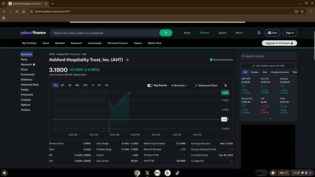The height and width of the screenshot is (177, 315).
Task: Open tab search chevron in tab strip
Action: point(4,4)
